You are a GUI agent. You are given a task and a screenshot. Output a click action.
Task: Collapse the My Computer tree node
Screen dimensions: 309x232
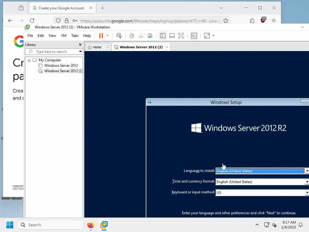point(29,60)
